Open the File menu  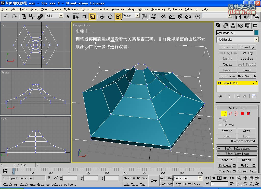5,9
